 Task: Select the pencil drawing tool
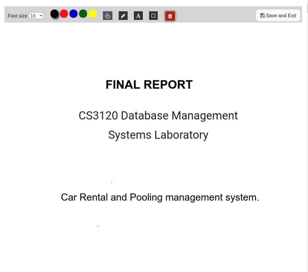click(123, 16)
